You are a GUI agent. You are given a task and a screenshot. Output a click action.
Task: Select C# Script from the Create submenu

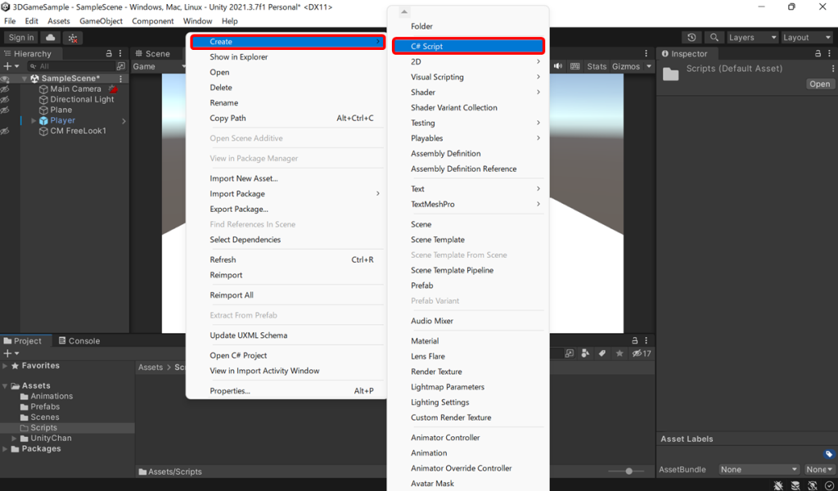pos(467,47)
